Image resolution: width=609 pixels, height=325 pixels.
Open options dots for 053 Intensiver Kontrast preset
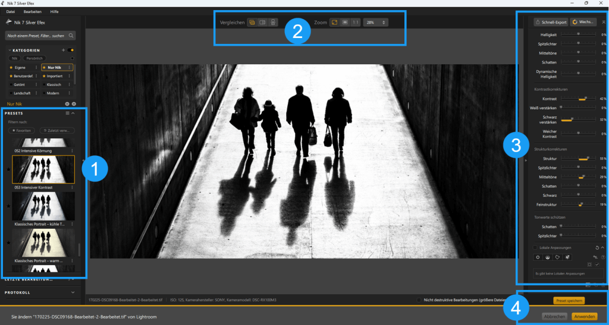(x=72, y=187)
